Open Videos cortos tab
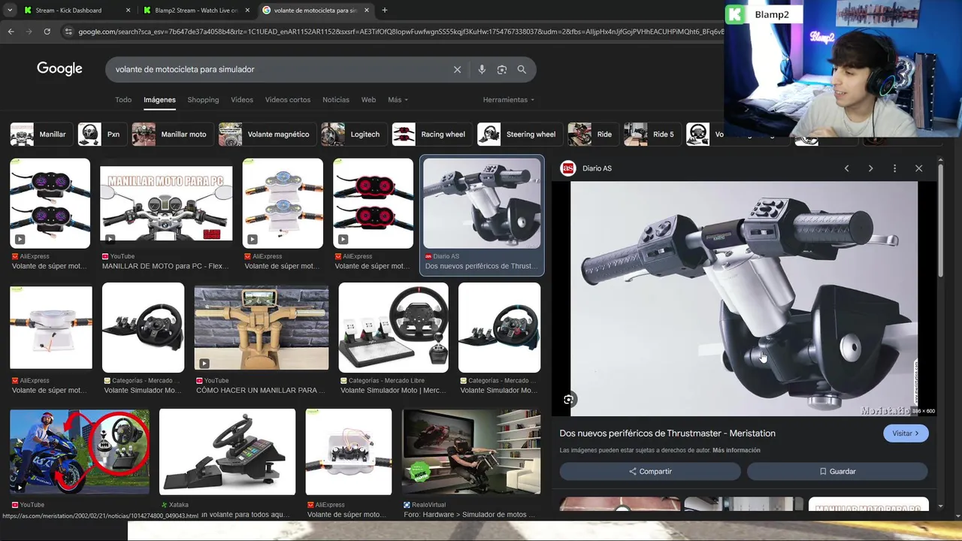The image size is (962, 541). [288, 100]
